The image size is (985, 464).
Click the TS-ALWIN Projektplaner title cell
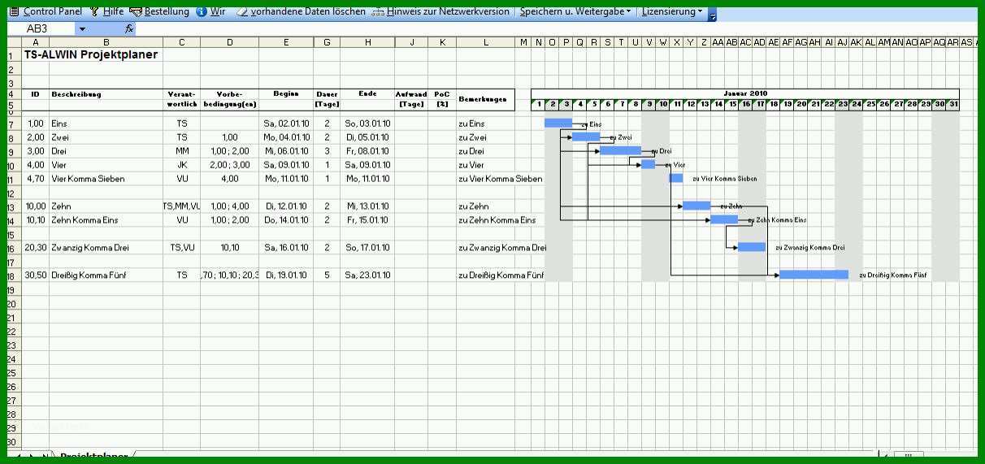point(91,54)
